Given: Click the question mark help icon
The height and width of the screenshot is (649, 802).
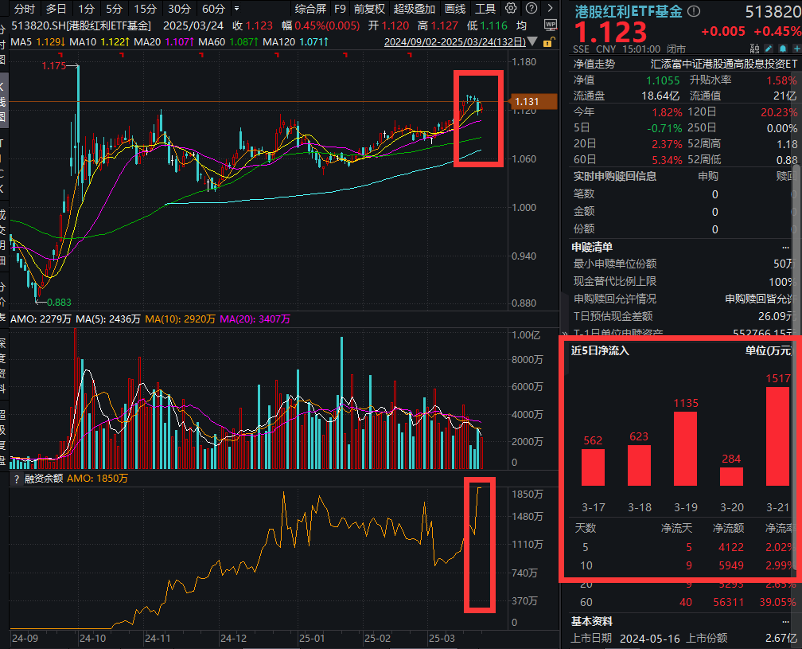Looking at the screenshot, I should tap(531, 8).
